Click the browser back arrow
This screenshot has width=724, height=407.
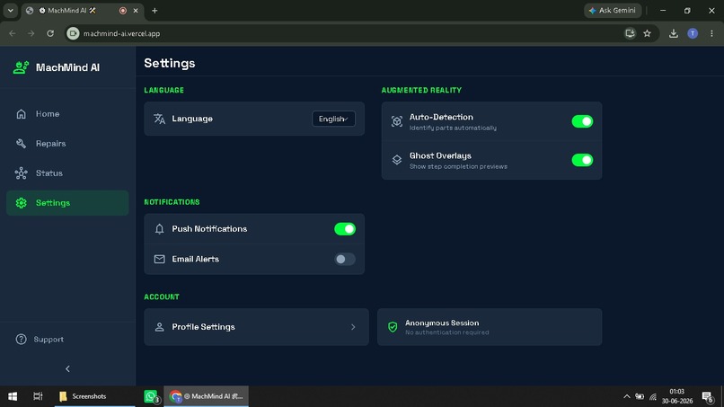[13, 33]
